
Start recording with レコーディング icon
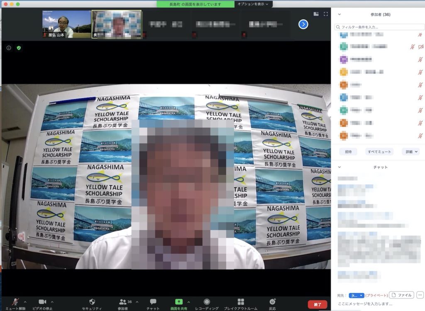[207, 302]
